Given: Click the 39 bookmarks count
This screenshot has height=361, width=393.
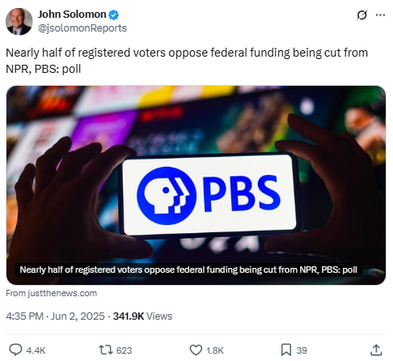Looking at the screenshot, I should click(x=302, y=350).
